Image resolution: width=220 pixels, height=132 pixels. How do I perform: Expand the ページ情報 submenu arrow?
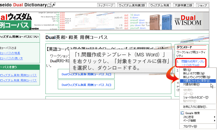pos(214,121)
